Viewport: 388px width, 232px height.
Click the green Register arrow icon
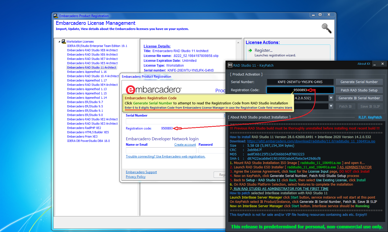pos(250,50)
